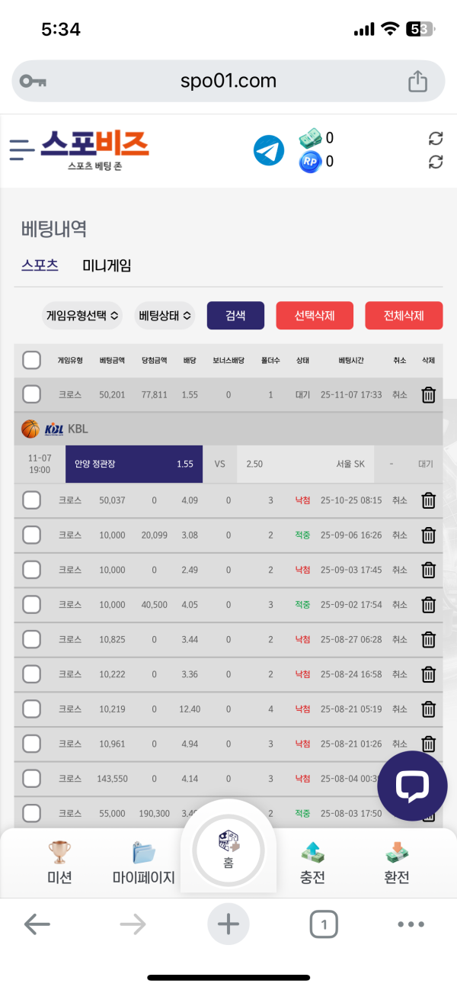This screenshot has width=457, height=990.
Task: Click the 전체삭제 delete-all button
Action: pos(404,315)
